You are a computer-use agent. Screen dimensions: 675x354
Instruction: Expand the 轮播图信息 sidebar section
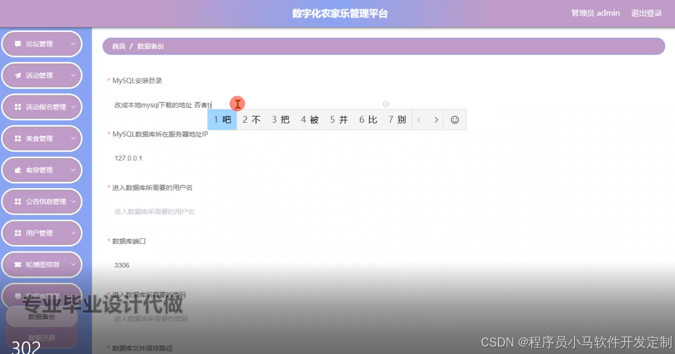[42, 264]
